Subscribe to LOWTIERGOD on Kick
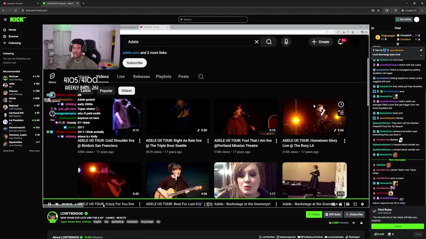The height and width of the screenshot is (239, 426). (354, 214)
